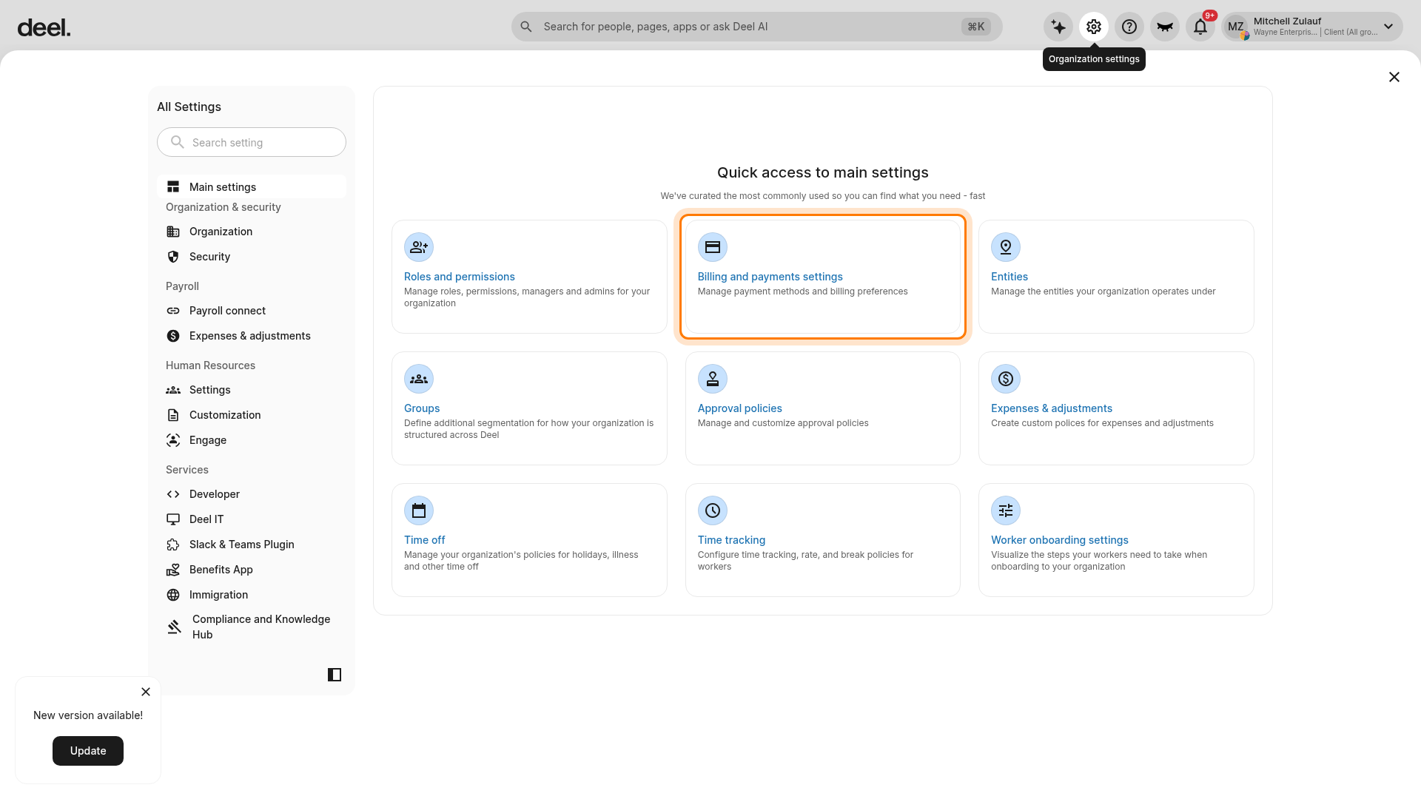Open Expenses & adjustments in sidebar
1421x799 pixels.
[252, 336]
